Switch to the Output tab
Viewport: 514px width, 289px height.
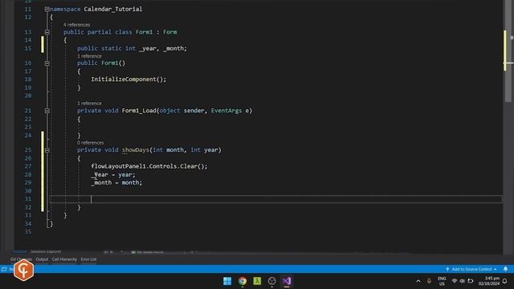[x=42, y=259]
